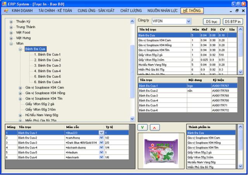Open color dropdown for +Medium row
This screenshot has height=175, width=248.
(x=101, y=152)
